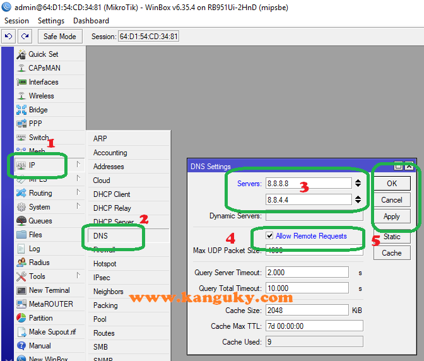Select Hotspot from the IP submenu
Screen dimensions: 424x361
(129, 264)
